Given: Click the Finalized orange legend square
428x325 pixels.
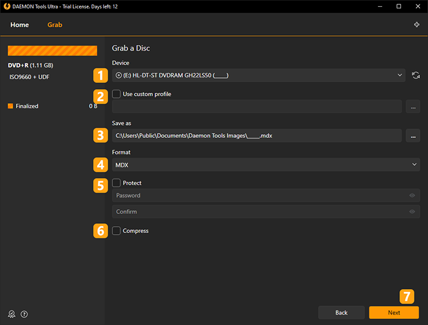Looking at the screenshot, I should [x=10, y=106].
